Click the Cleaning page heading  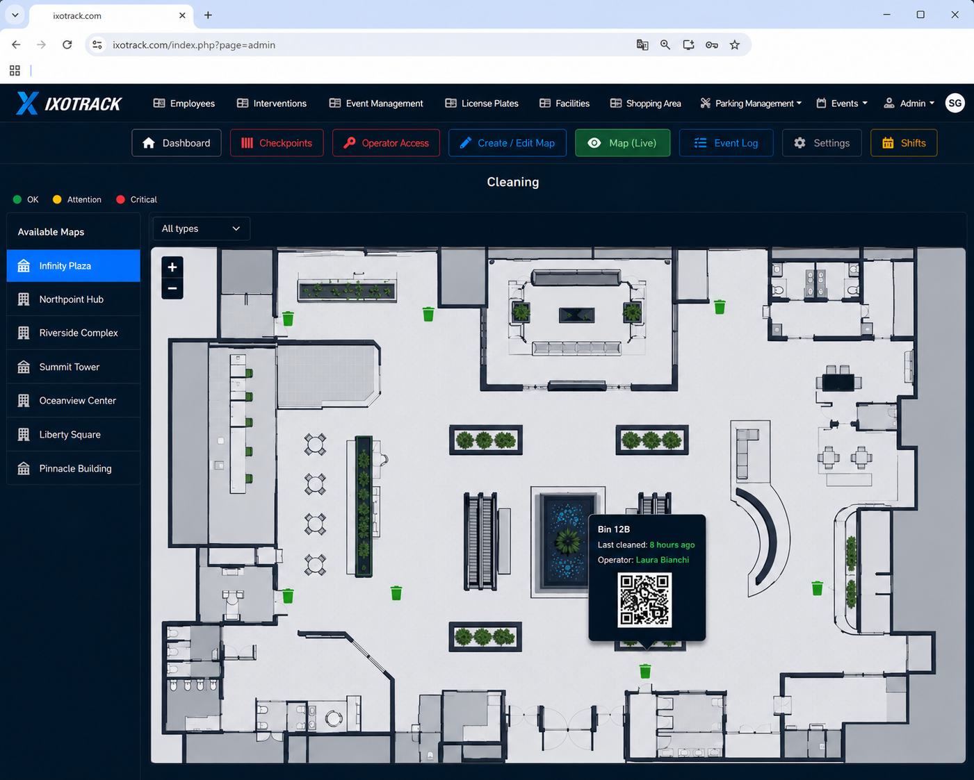(513, 182)
